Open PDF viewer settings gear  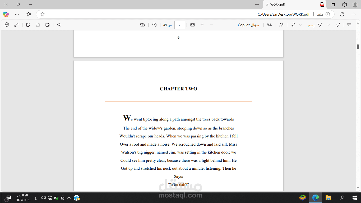[7, 25]
